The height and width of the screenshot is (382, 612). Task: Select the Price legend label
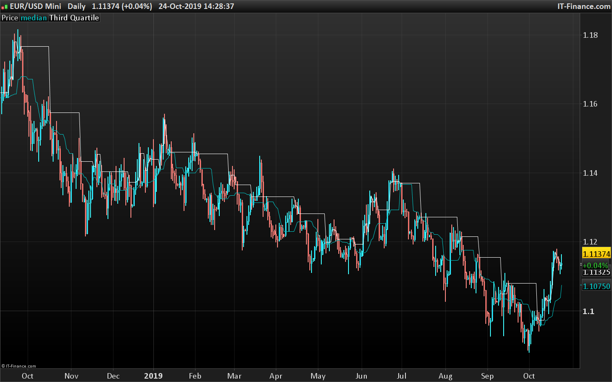click(x=10, y=18)
